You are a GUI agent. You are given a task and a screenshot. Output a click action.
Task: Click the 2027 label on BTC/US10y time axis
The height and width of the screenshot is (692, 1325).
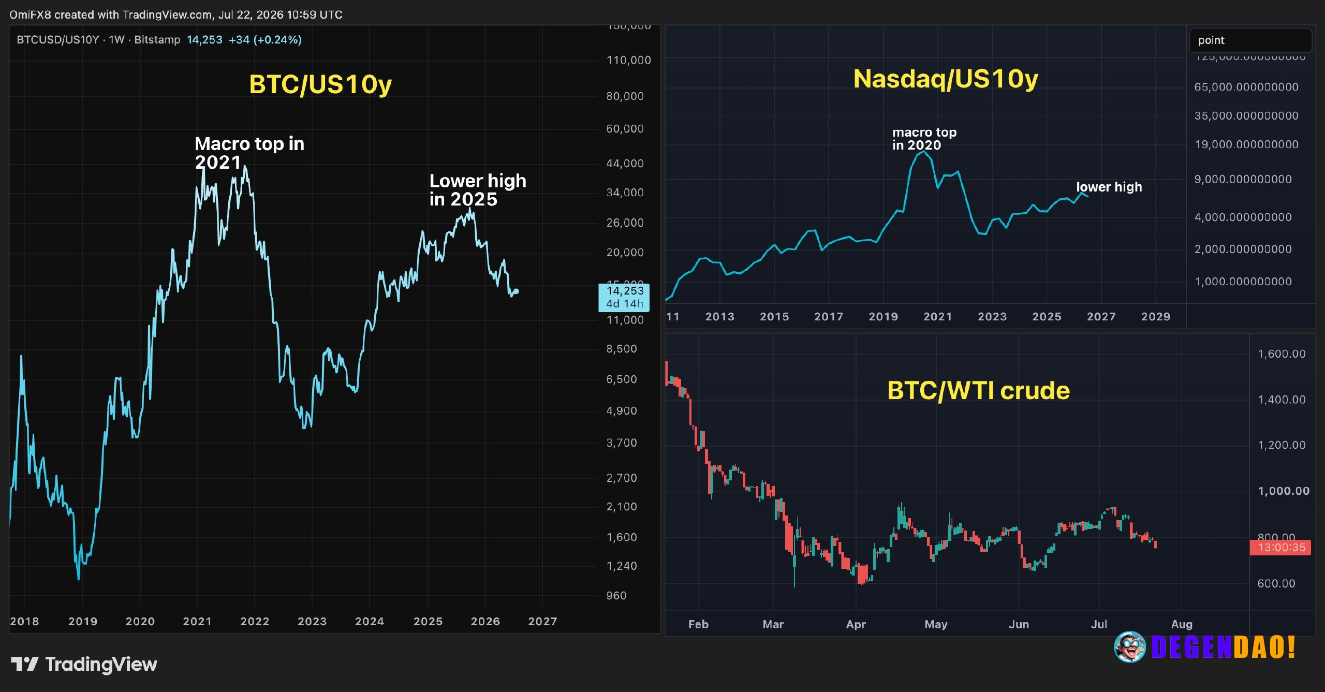pos(542,622)
